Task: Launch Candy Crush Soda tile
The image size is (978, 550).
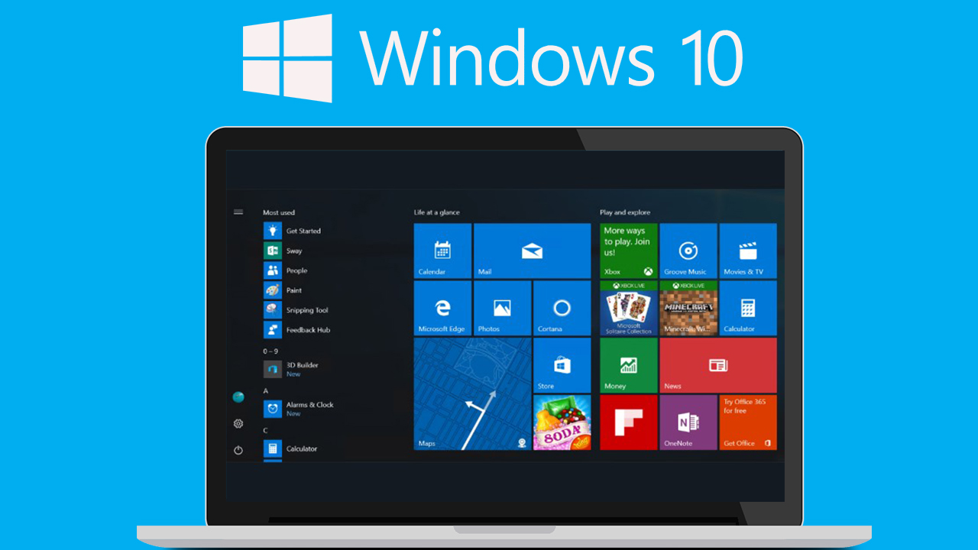Action: (562, 422)
